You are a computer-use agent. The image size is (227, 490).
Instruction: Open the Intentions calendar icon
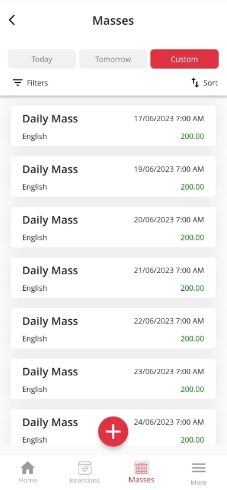point(84,468)
